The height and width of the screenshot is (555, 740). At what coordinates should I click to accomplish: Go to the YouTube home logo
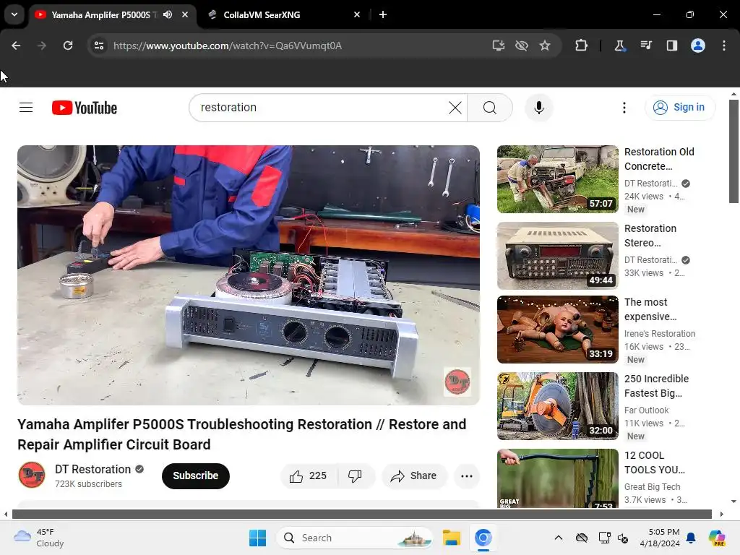(x=85, y=108)
